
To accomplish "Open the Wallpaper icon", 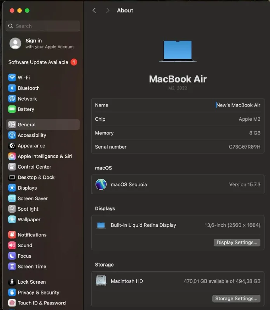I will (12, 219).
